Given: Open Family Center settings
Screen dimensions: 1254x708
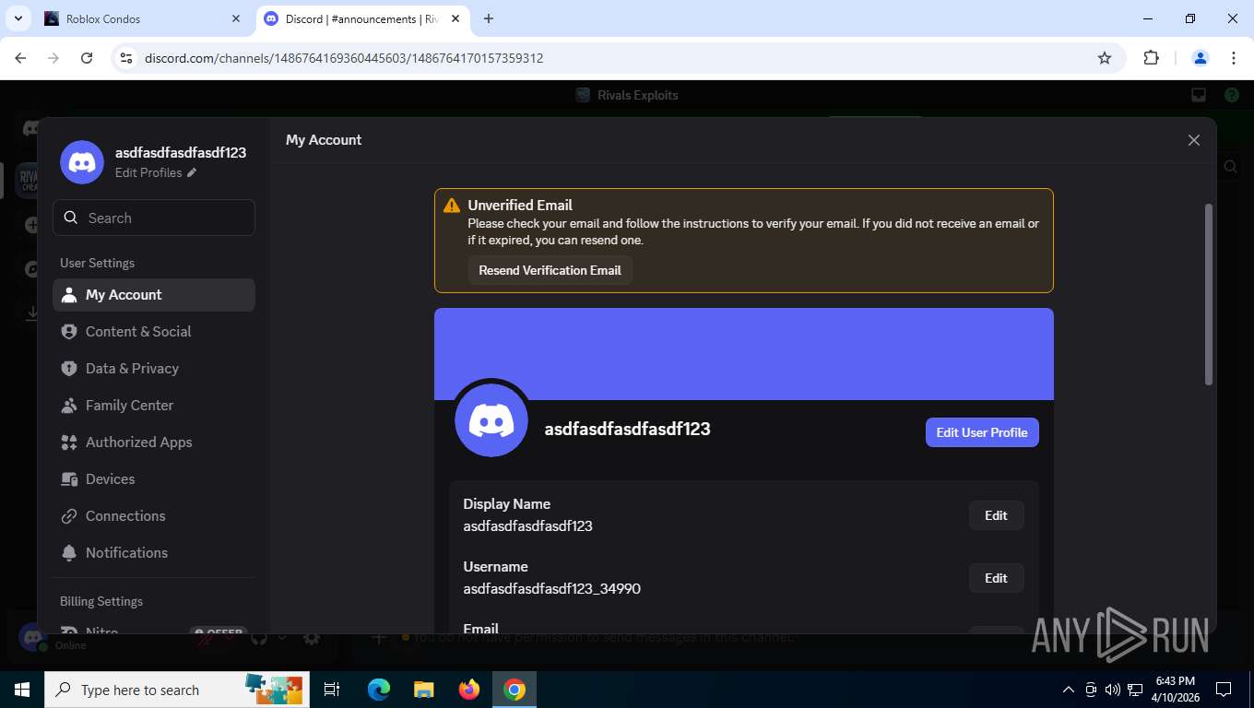Looking at the screenshot, I should pos(154,406).
